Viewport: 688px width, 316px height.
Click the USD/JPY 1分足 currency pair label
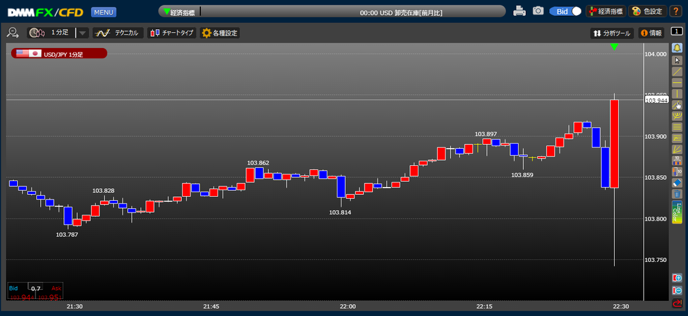coord(59,54)
